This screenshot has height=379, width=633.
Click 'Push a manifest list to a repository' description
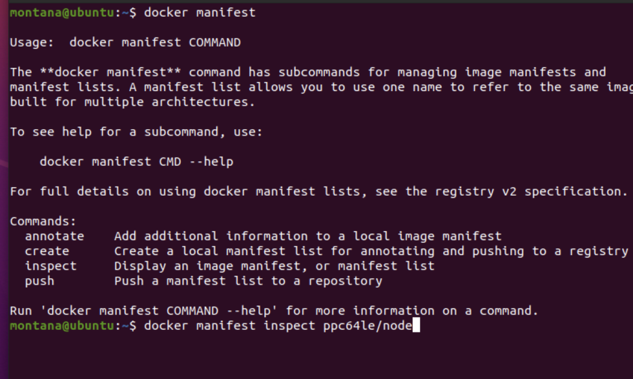pos(248,282)
